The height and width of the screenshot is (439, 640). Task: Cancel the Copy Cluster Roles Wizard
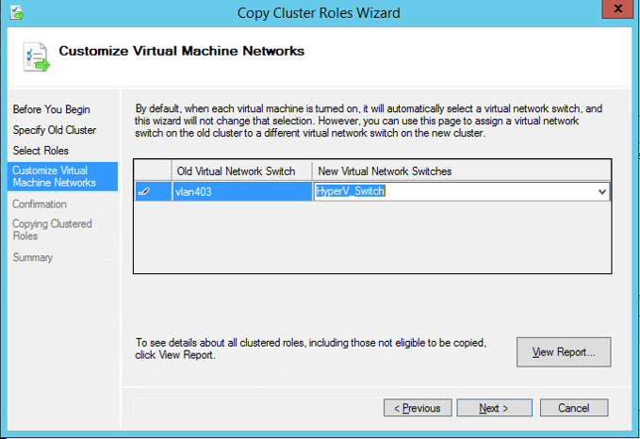click(574, 408)
